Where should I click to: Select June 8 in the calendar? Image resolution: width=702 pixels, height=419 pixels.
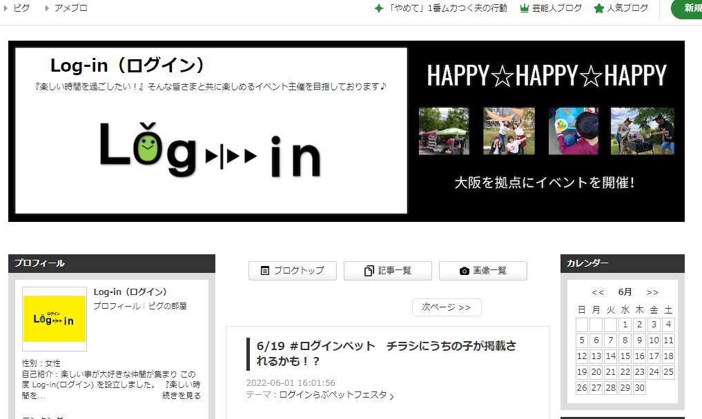625,340
